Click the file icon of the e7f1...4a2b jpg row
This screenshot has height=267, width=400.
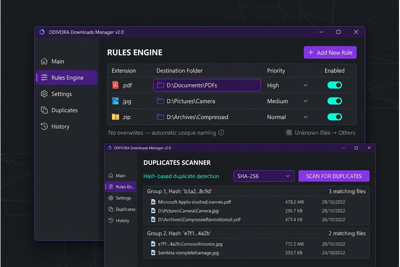[153, 244]
